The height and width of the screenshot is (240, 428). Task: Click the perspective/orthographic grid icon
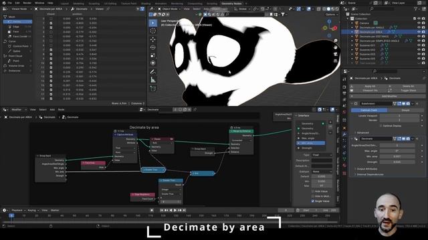(x=336, y=61)
